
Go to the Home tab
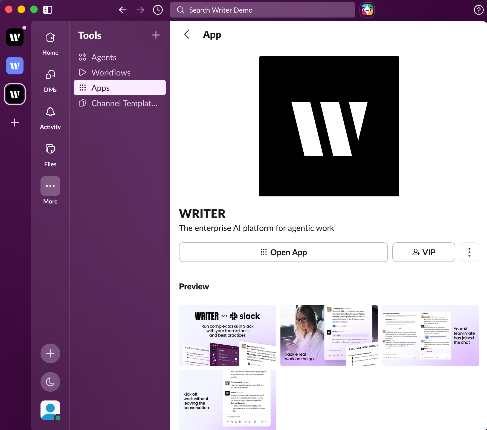50,44
